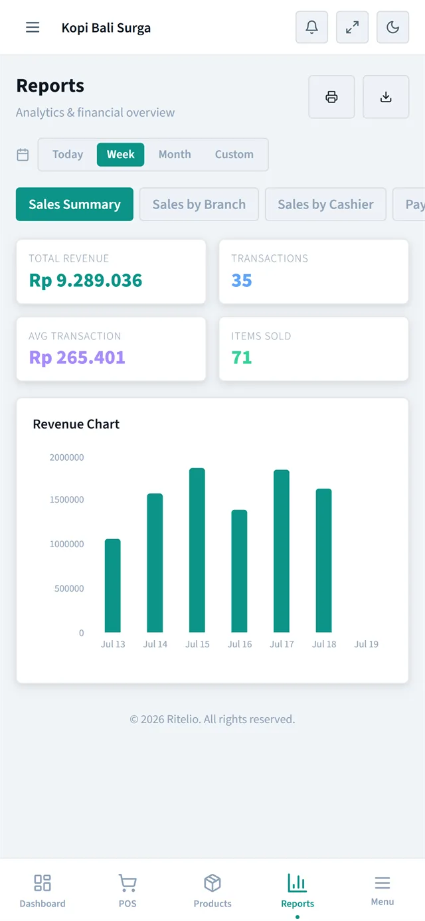The image size is (425, 921).
Task: Click the 2000000 y-axis label
Action: click(66, 458)
